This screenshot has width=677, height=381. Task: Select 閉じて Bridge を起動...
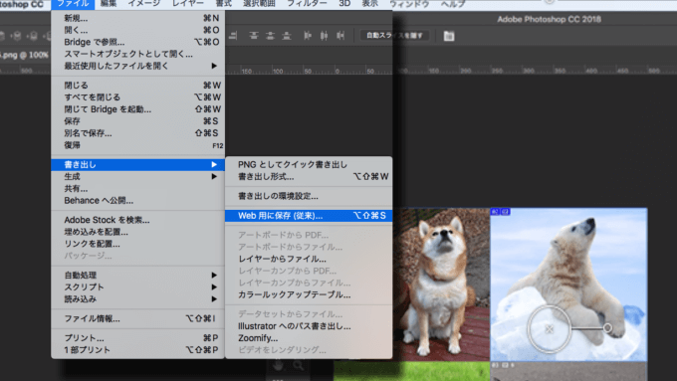137,109
